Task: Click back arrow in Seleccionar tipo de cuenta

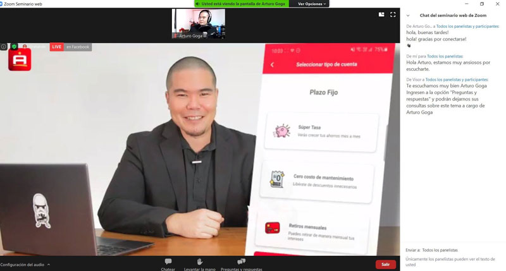Action: (272, 65)
